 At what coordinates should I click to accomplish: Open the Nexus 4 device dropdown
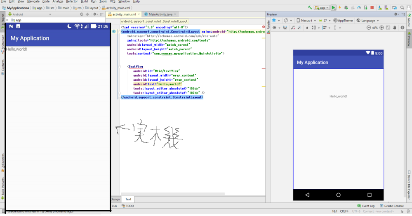point(306,21)
